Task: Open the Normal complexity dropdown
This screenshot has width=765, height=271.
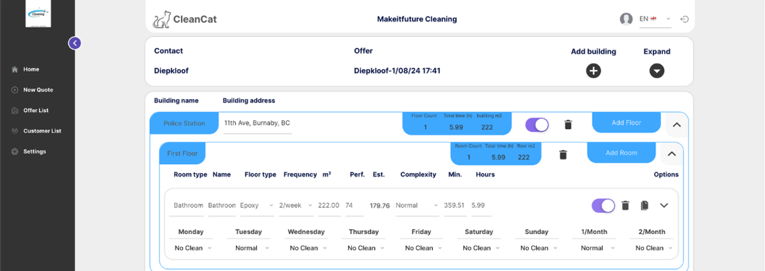Action: point(418,205)
